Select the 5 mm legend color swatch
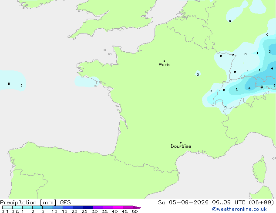 point(47,207)
